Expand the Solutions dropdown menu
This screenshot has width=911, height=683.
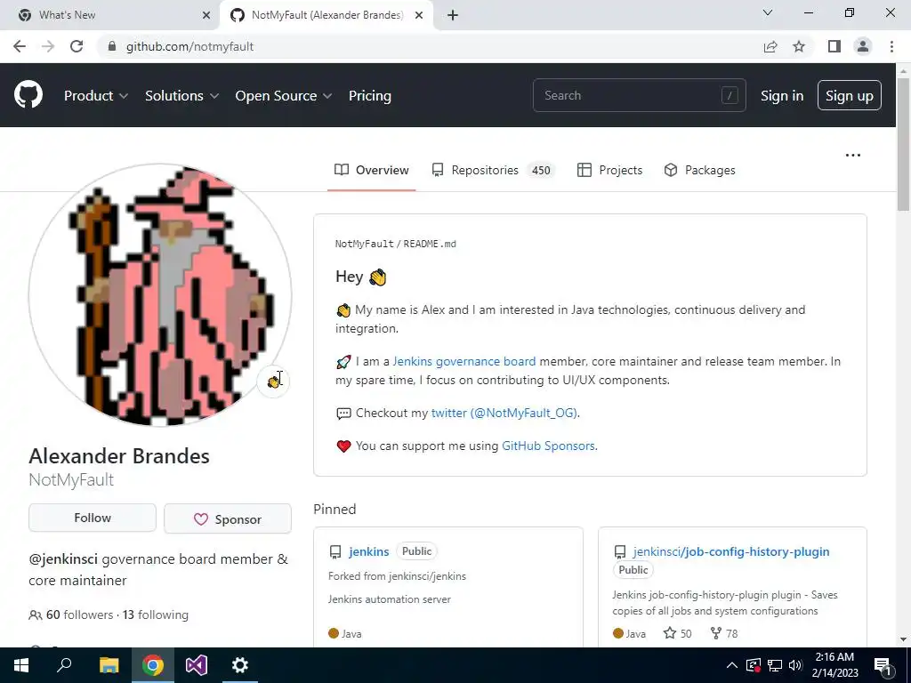tap(181, 96)
